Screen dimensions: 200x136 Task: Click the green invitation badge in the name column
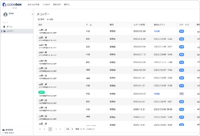[x=41, y=92]
